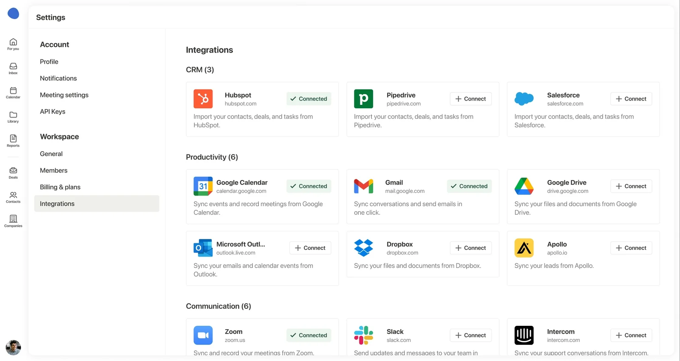Open the Companies sidebar icon
The height and width of the screenshot is (361, 680).
(x=13, y=221)
